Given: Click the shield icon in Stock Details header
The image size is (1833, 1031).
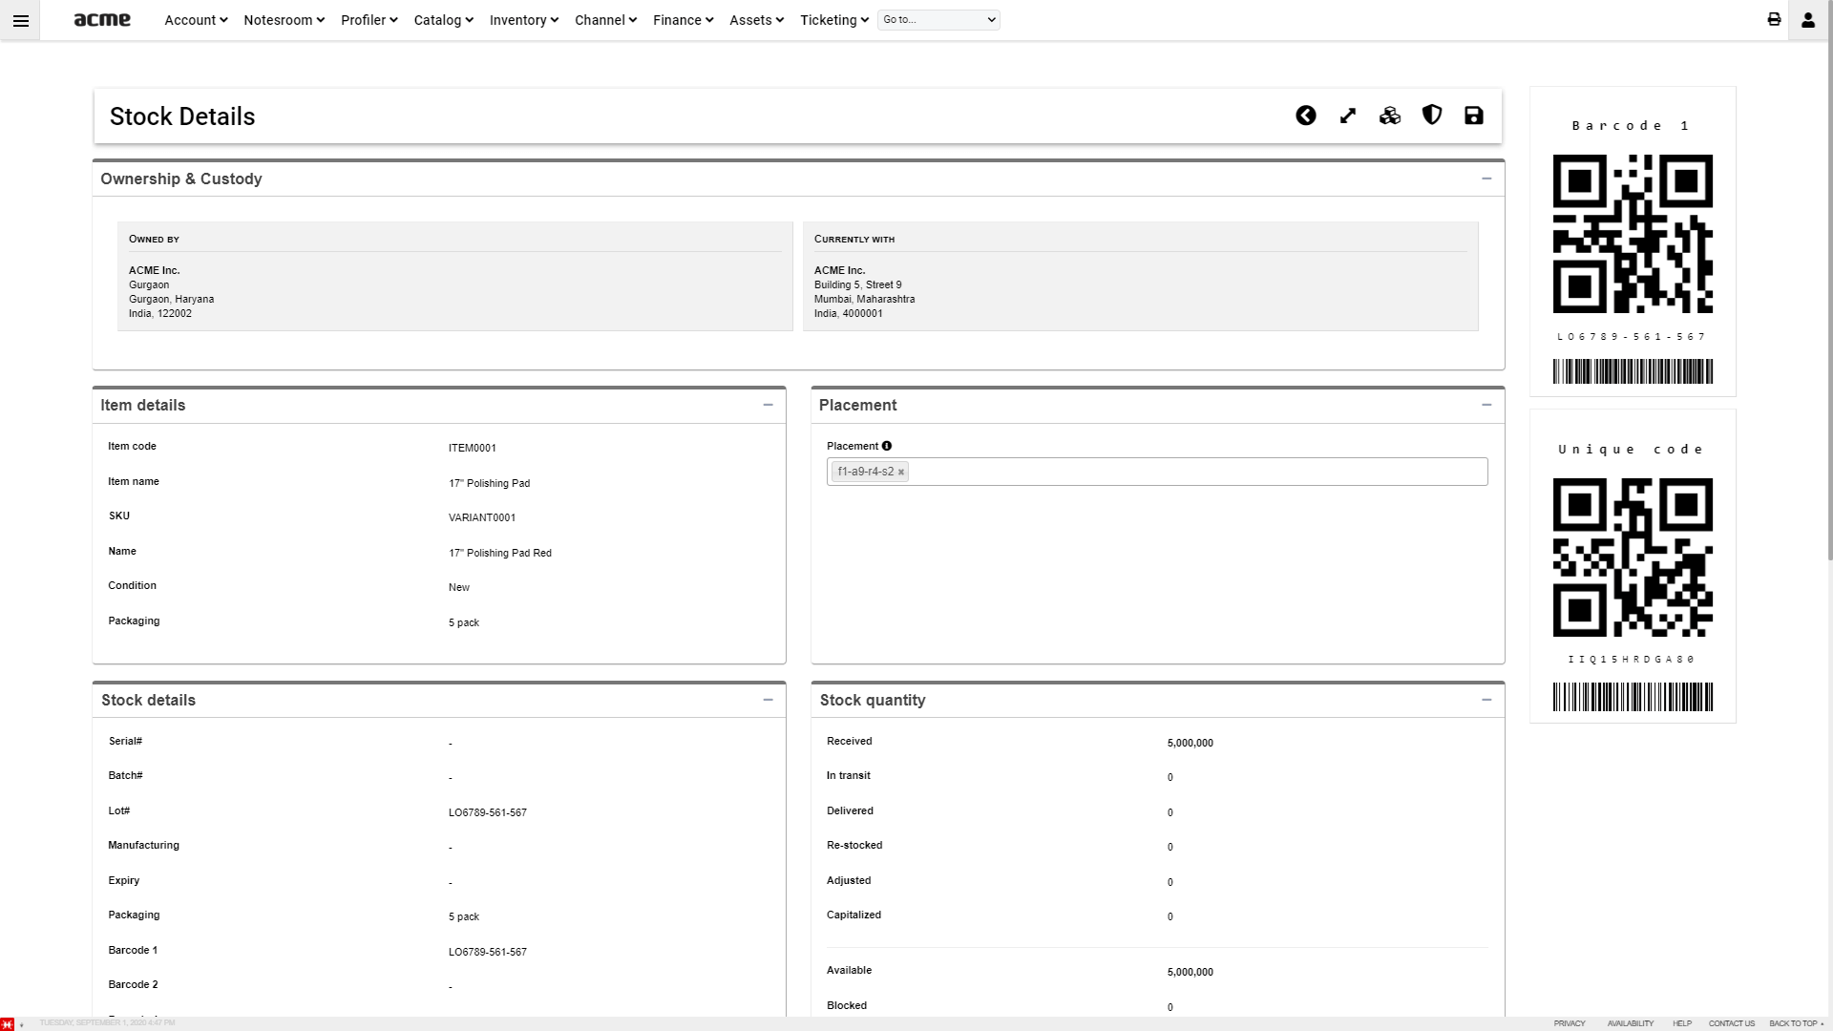Looking at the screenshot, I should 1432,115.
